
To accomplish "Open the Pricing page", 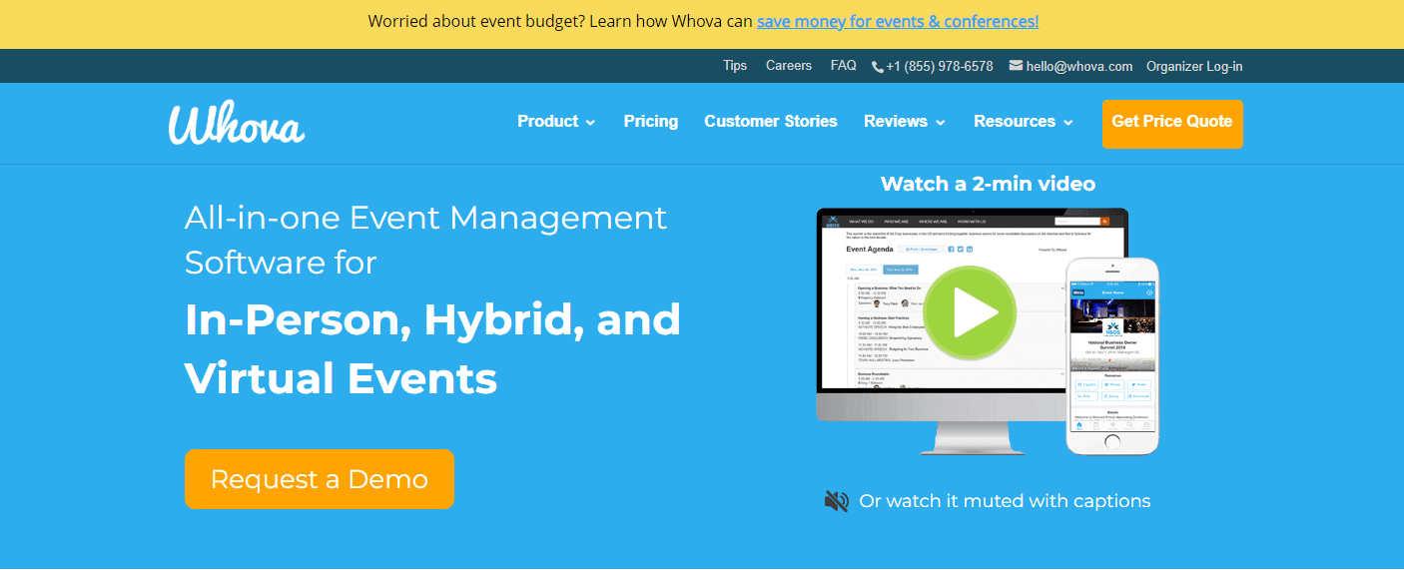I will coord(651,122).
